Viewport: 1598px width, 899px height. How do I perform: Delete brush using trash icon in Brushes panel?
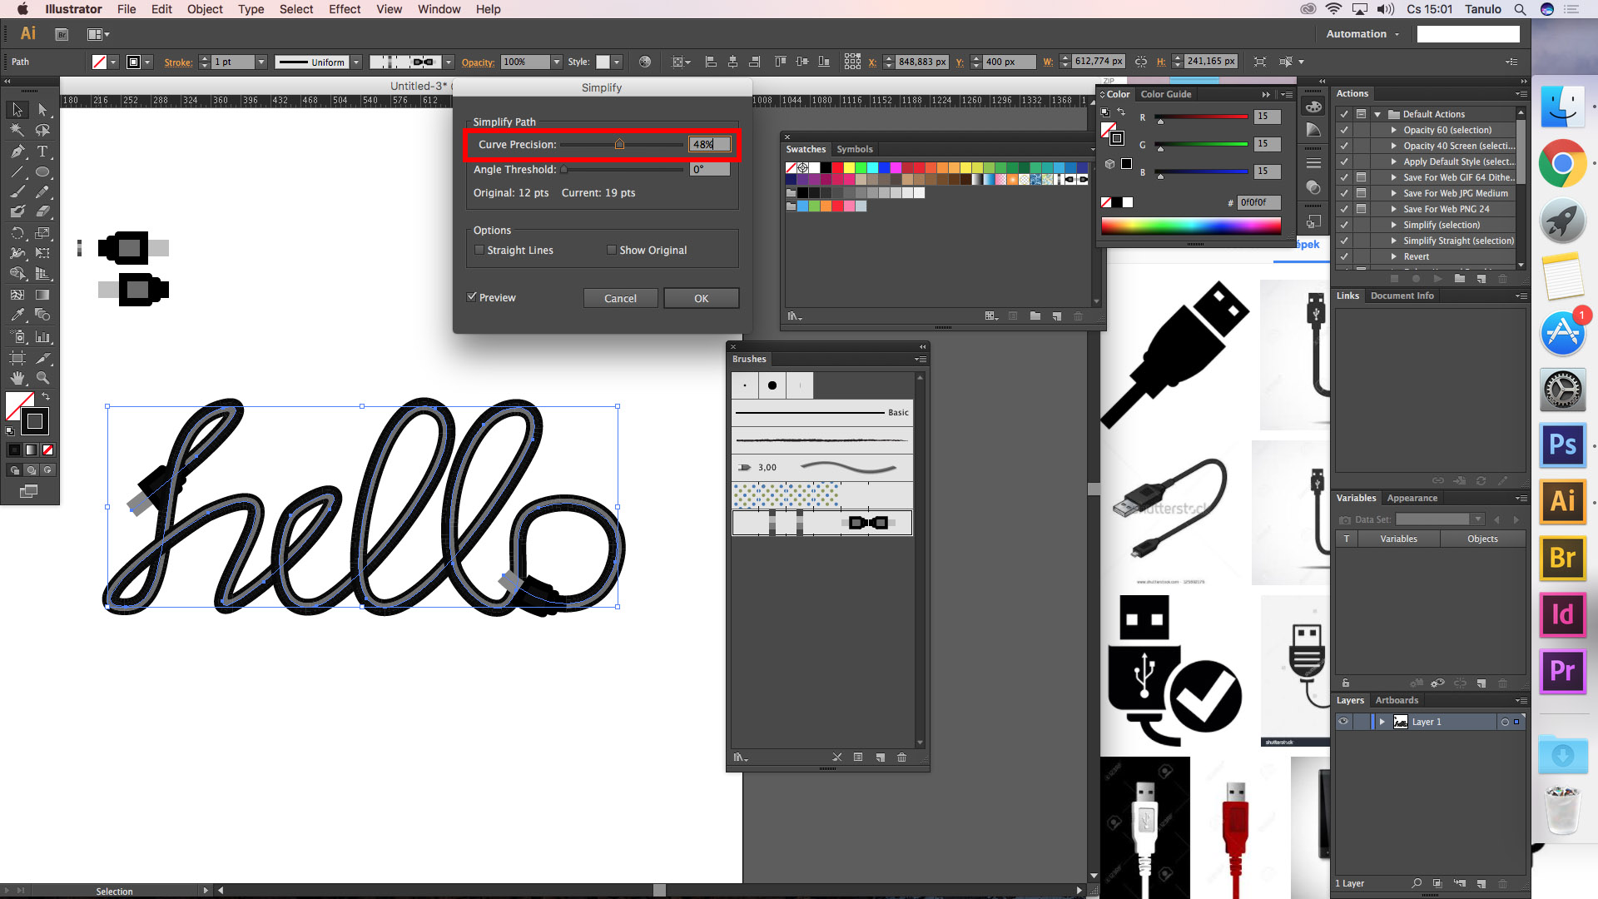click(901, 757)
